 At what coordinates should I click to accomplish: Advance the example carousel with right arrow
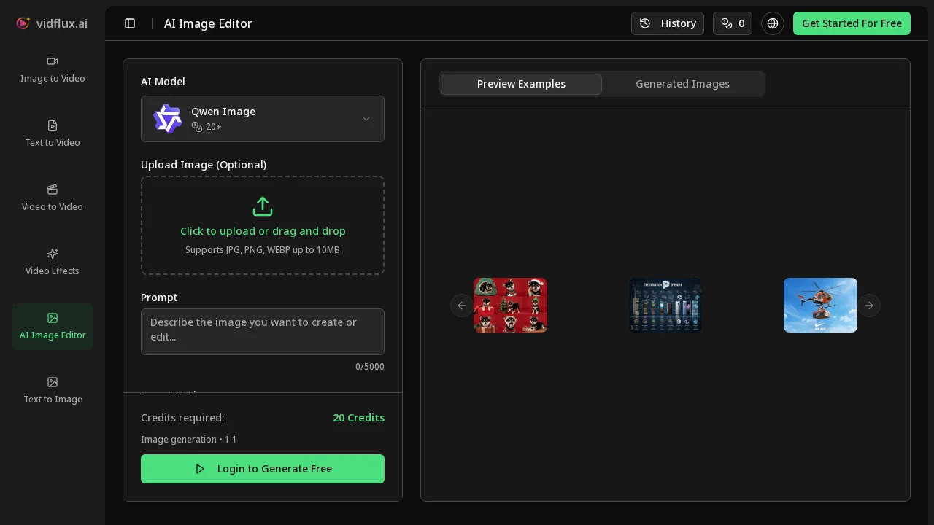[x=869, y=306]
